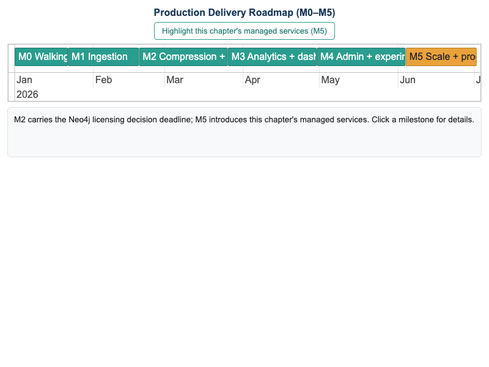Click the Feb month label

click(103, 80)
